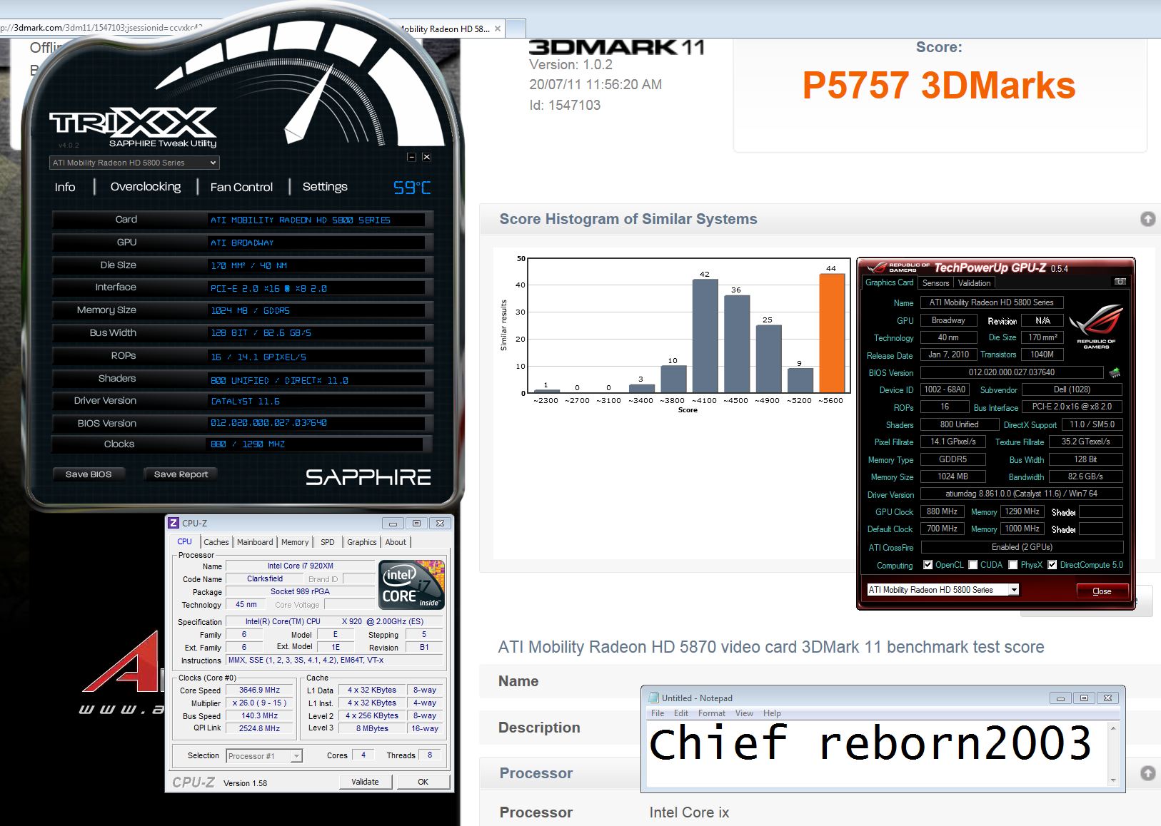1161x826 pixels.
Task: Maximize the Notepad window
Action: [1084, 698]
